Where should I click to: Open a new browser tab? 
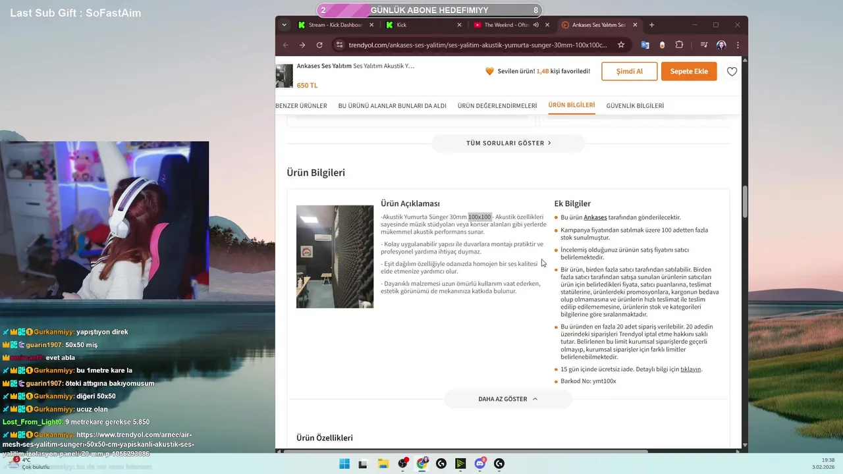tap(652, 25)
